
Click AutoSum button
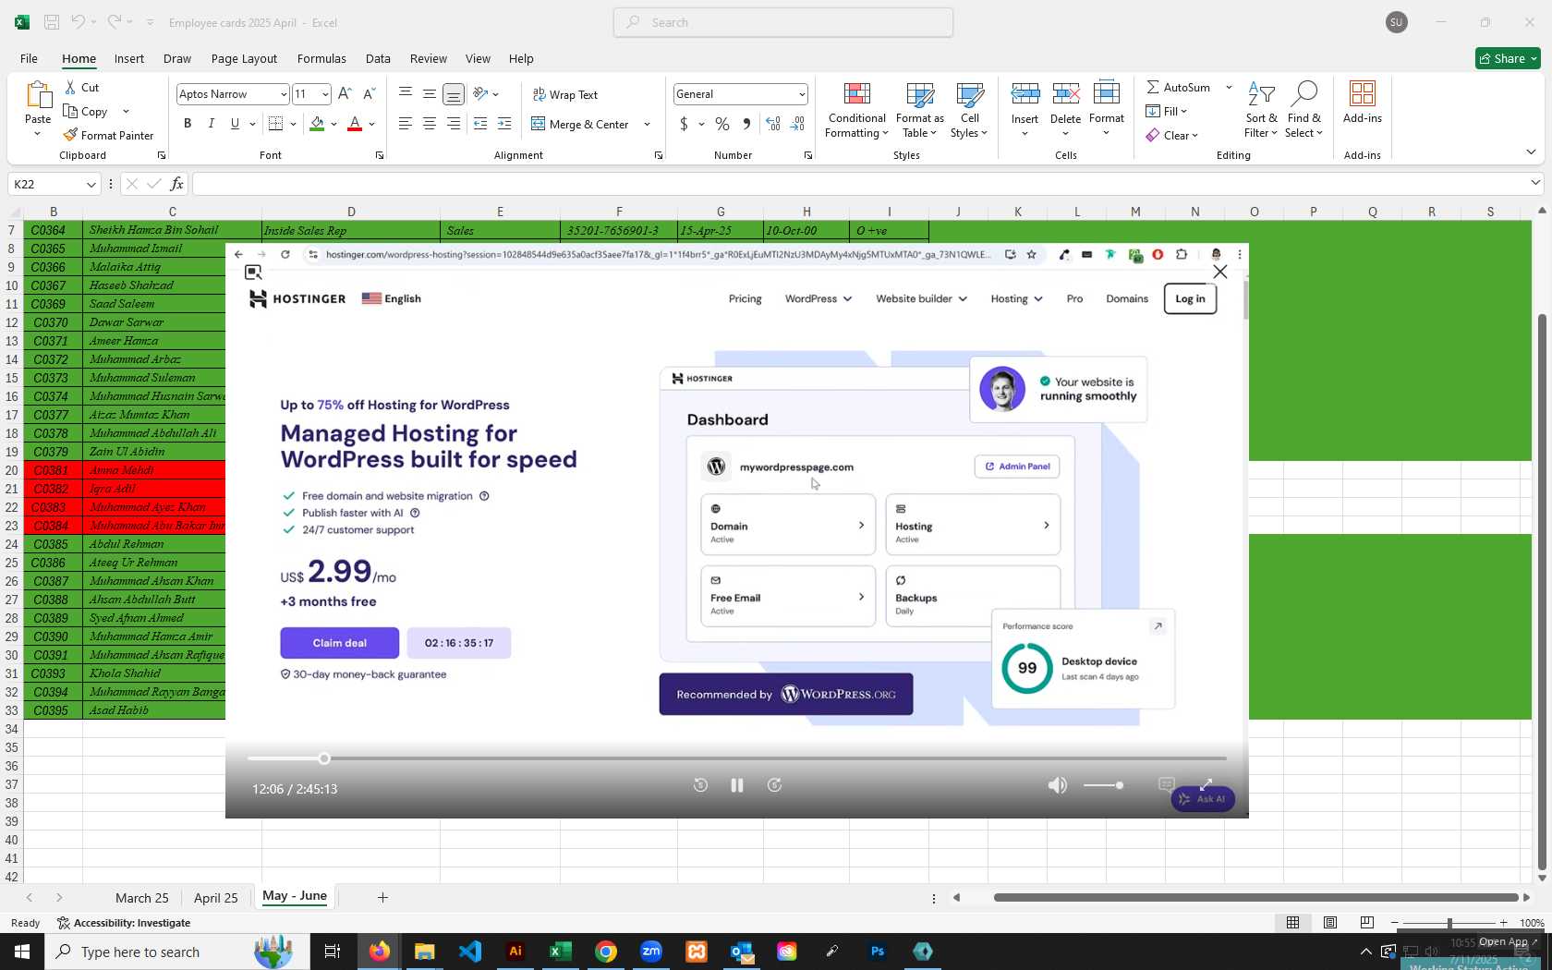point(1179,87)
